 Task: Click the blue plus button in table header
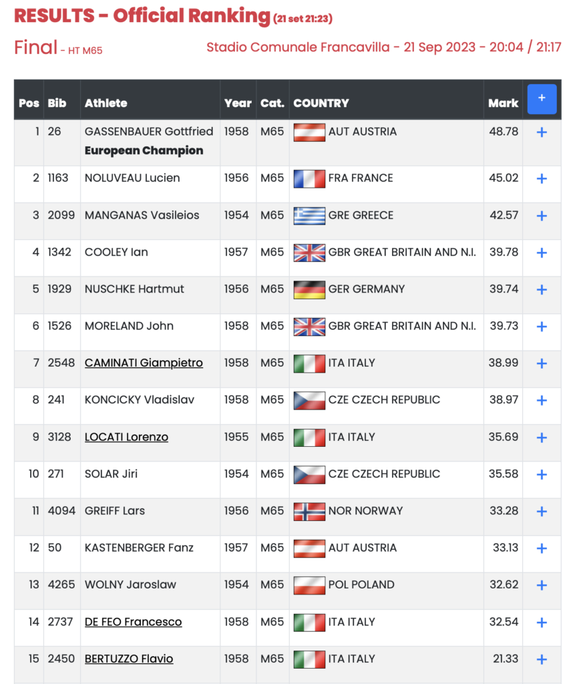point(542,99)
